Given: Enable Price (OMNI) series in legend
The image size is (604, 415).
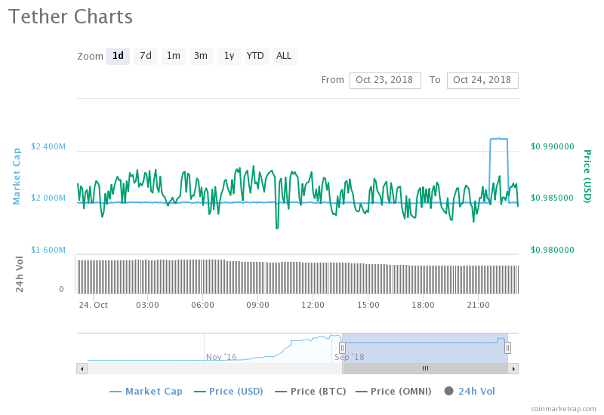Looking at the screenshot, I should (x=393, y=392).
